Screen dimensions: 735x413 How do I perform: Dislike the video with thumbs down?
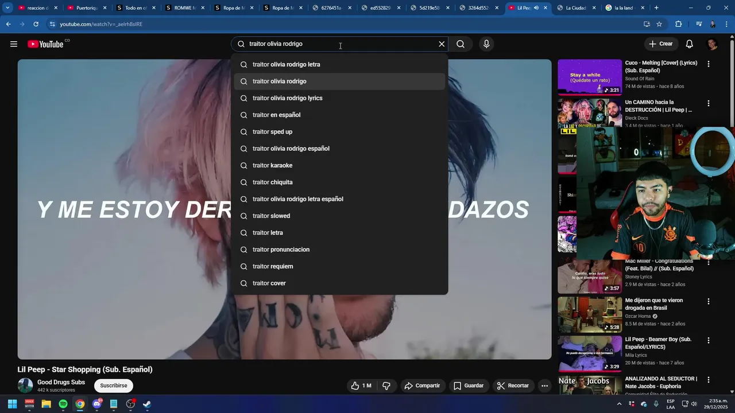[386, 385]
